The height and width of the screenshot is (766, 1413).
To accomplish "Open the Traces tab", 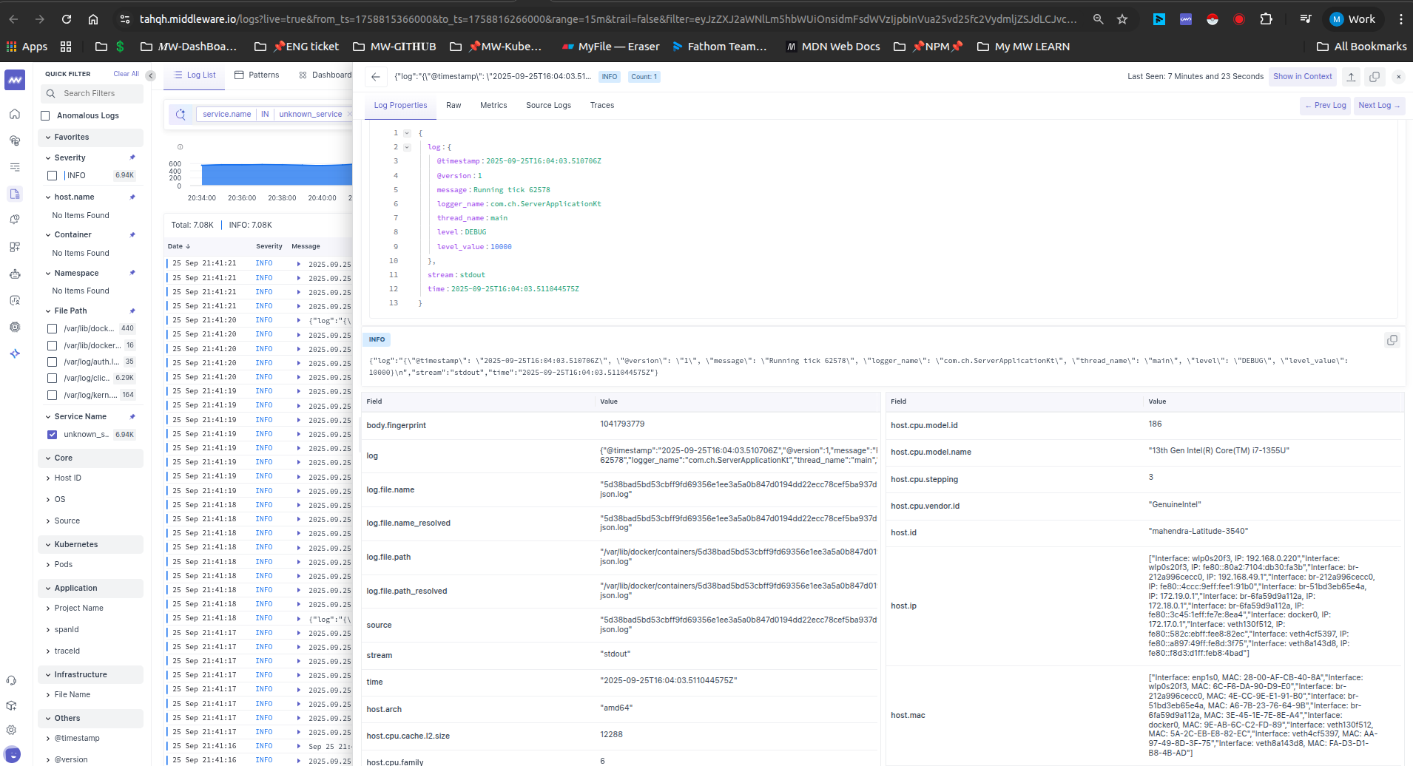I will pyautogui.click(x=601, y=106).
